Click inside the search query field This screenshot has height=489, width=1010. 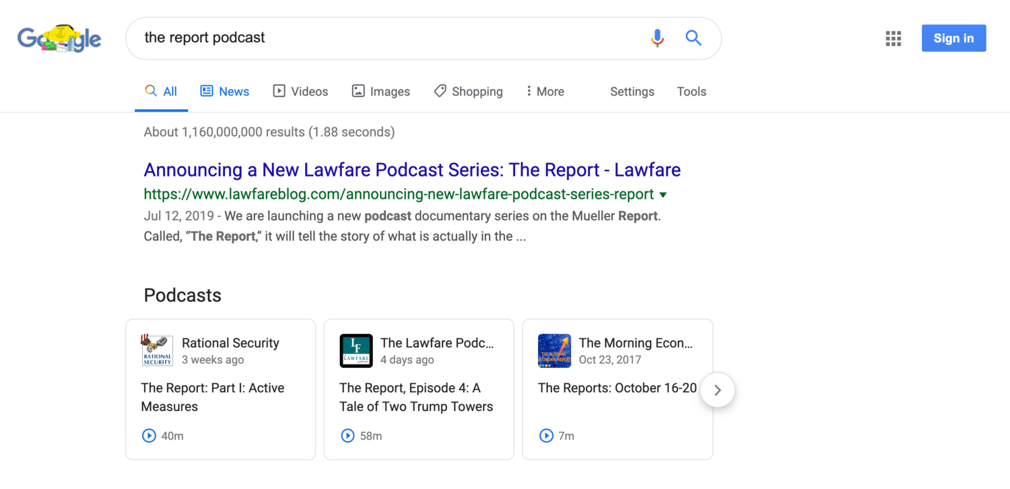pos(337,38)
